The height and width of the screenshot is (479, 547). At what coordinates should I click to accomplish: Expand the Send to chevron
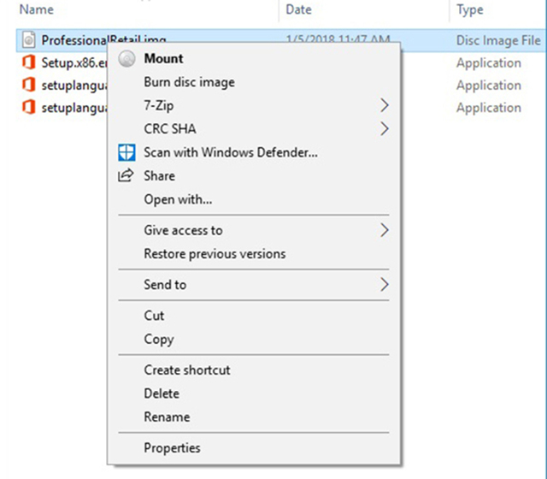click(385, 285)
